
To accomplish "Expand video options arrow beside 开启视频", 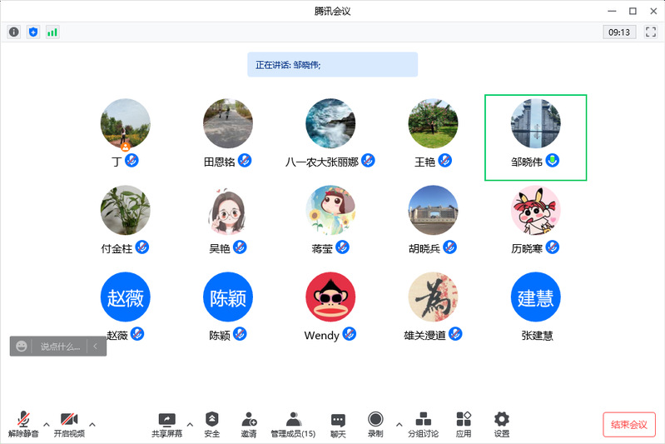I will [92, 424].
